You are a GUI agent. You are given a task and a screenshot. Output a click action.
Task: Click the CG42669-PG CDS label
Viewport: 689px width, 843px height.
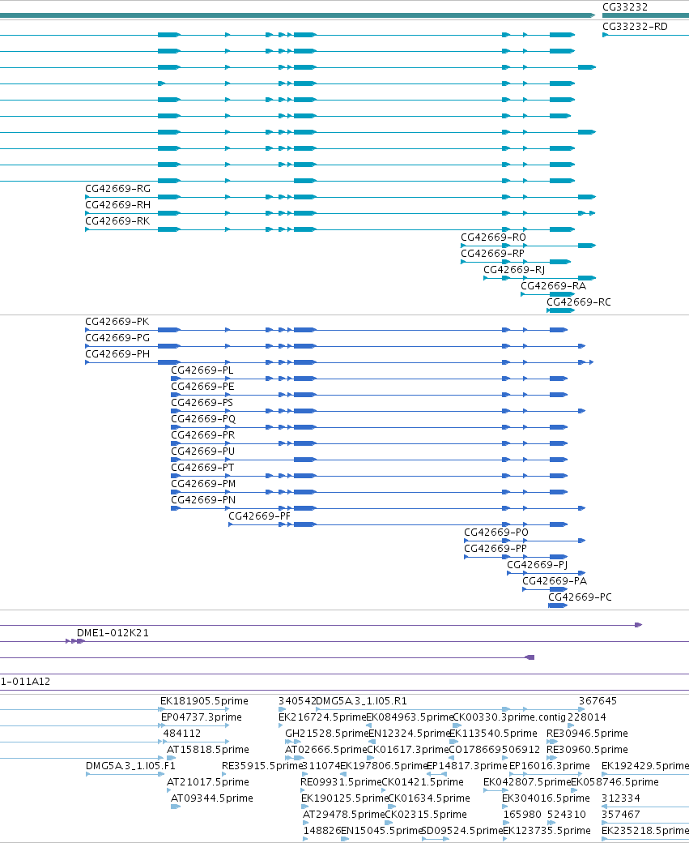[x=117, y=338]
